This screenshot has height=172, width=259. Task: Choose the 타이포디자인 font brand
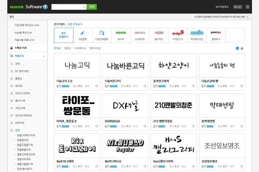pyautogui.click(x=197, y=35)
